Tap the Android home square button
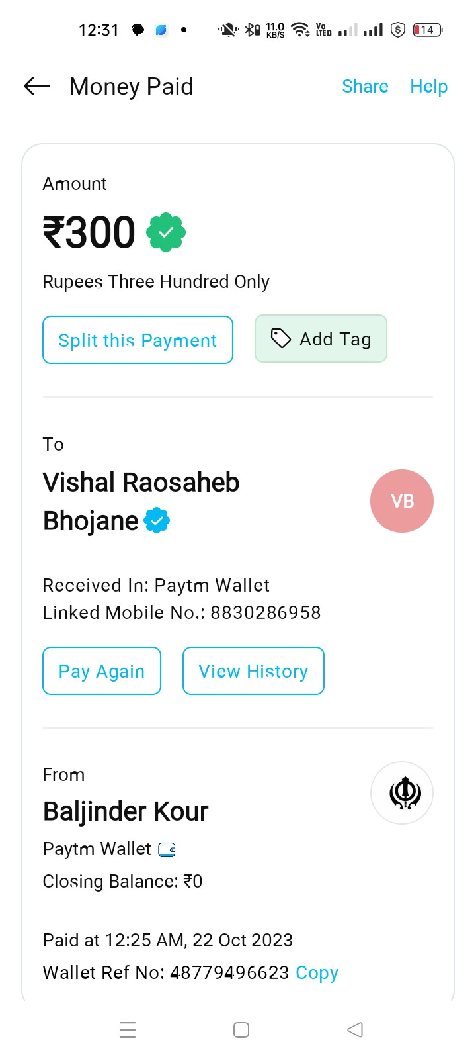 [x=241, y=1030]
